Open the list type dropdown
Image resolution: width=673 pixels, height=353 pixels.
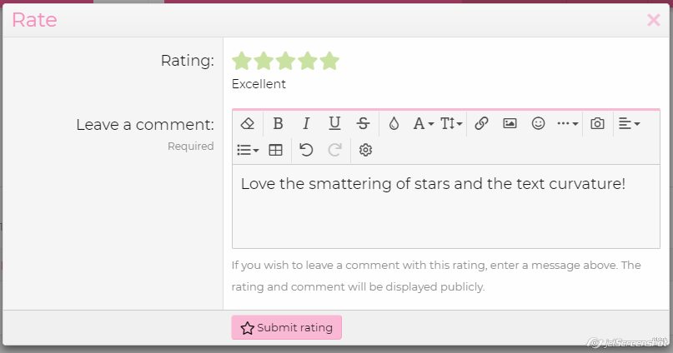248,150
